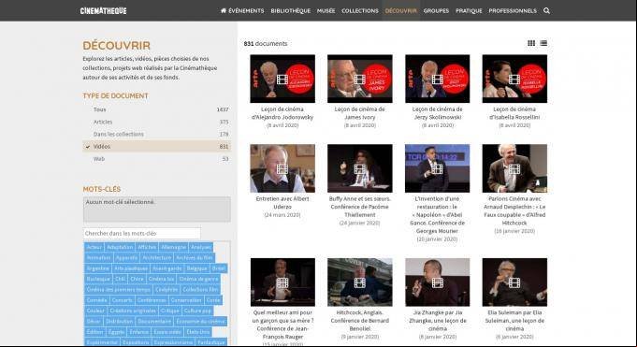Image resolution: width=637 pixels, height=347 pixels.
Task: Click film icon on Albert Uderzo video
Action: tap(282, 168)
